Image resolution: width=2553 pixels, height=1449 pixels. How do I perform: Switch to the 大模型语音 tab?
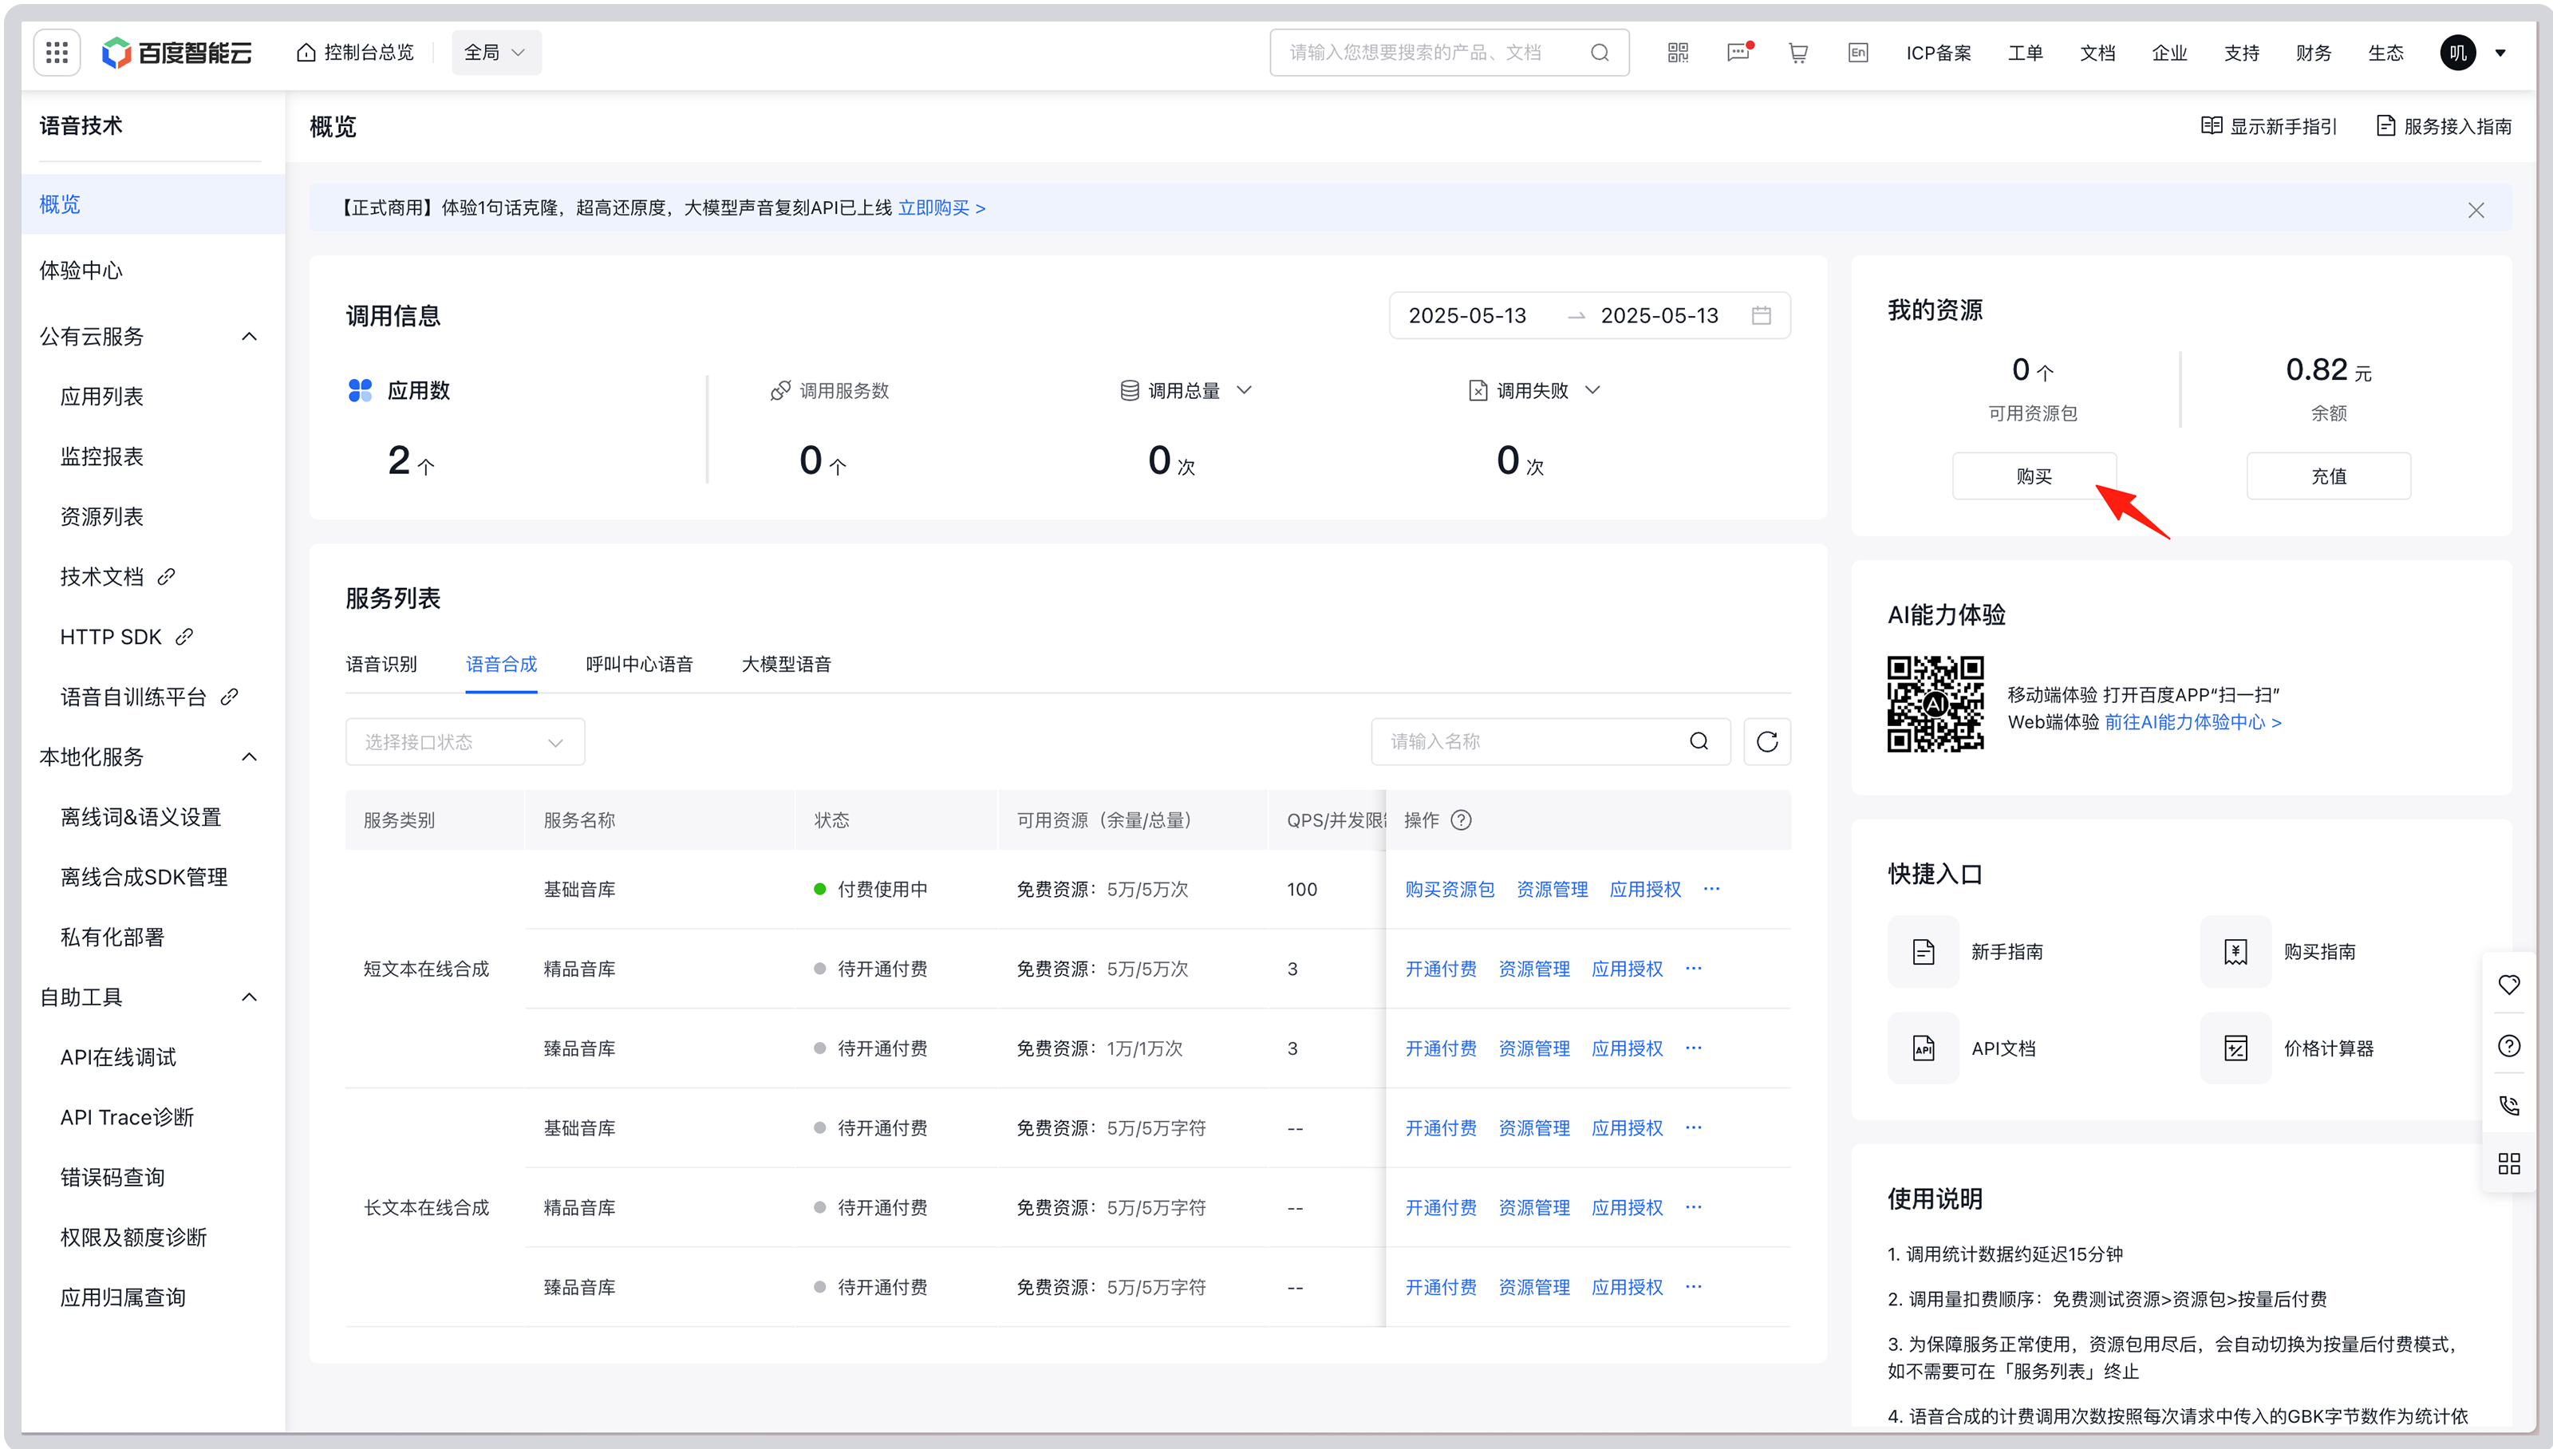tap(786, 664)
